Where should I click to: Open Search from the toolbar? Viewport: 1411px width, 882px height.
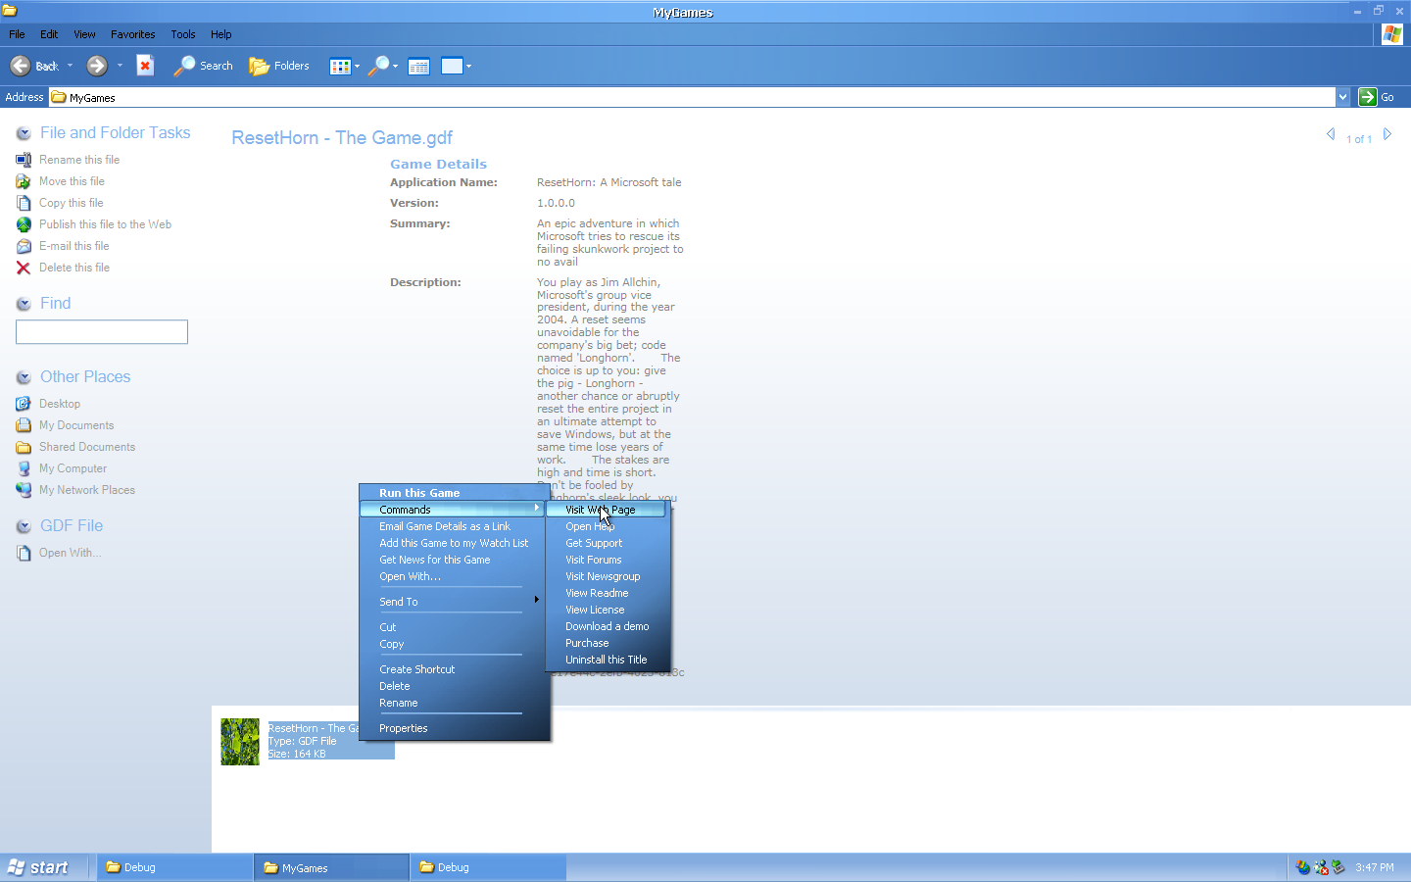click(x=204, y=66)
